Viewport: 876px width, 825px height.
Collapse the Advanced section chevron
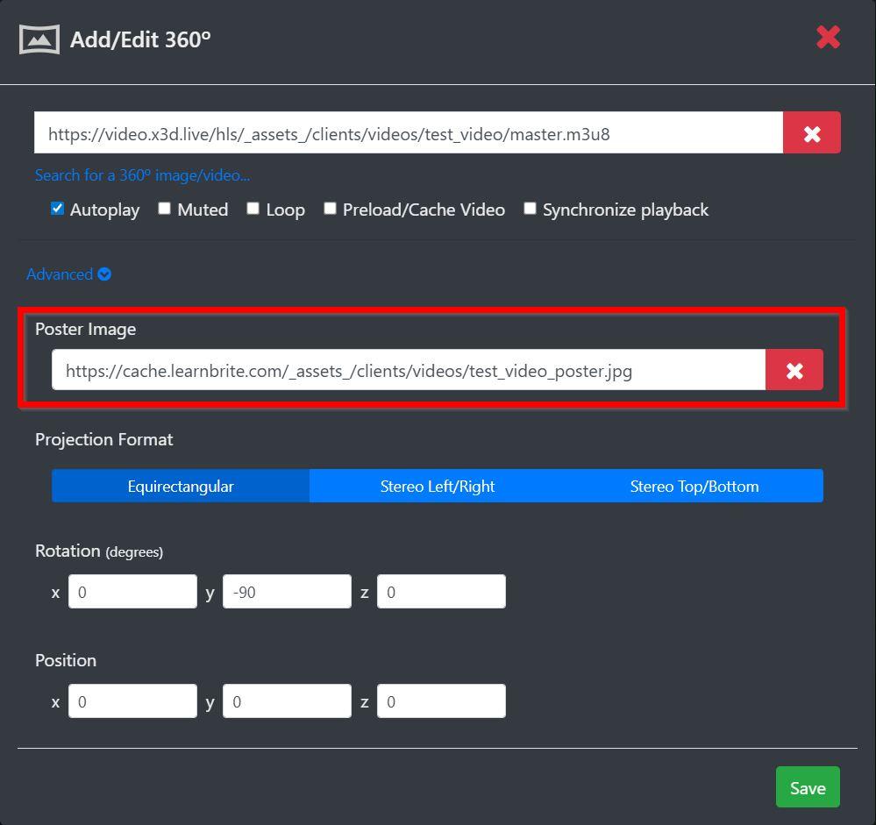104,274
